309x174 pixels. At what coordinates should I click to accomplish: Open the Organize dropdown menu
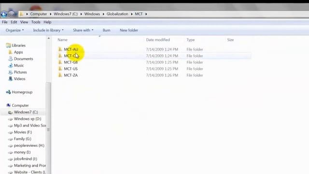pyautogui.click(x=14, y=30)
